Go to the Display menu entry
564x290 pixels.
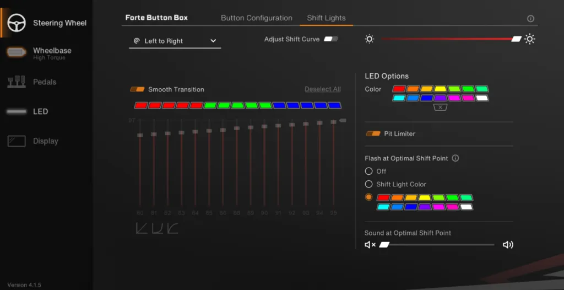click(x=46, y=141)
